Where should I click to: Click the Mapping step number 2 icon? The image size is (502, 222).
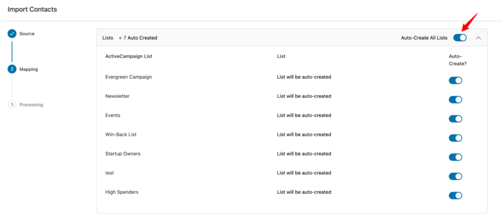point(12,69)
